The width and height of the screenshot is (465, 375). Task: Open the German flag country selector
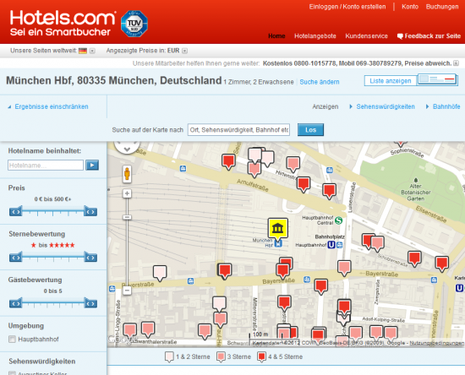(86, 51)
